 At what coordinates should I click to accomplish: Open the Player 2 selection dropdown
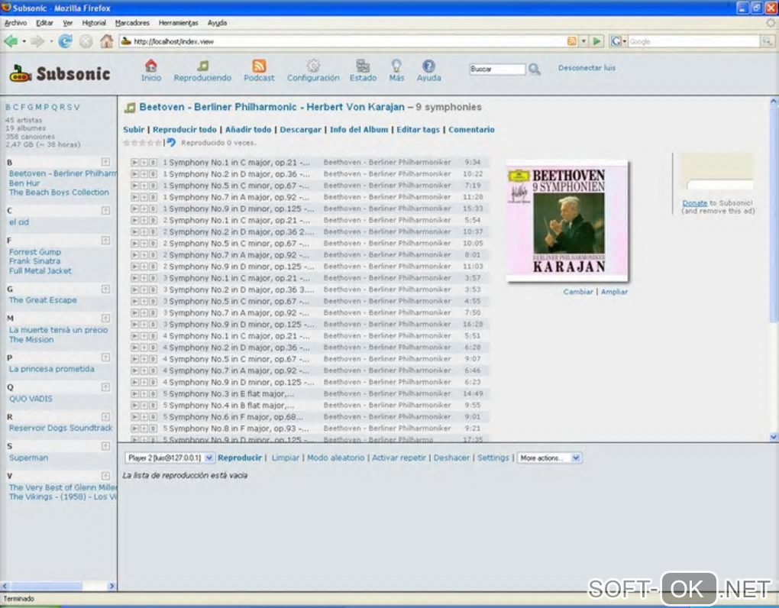pos(170,458)
